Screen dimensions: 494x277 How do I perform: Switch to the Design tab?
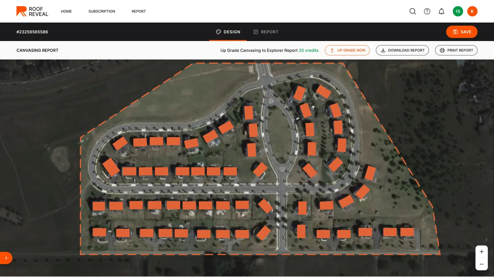pos(228,32)
